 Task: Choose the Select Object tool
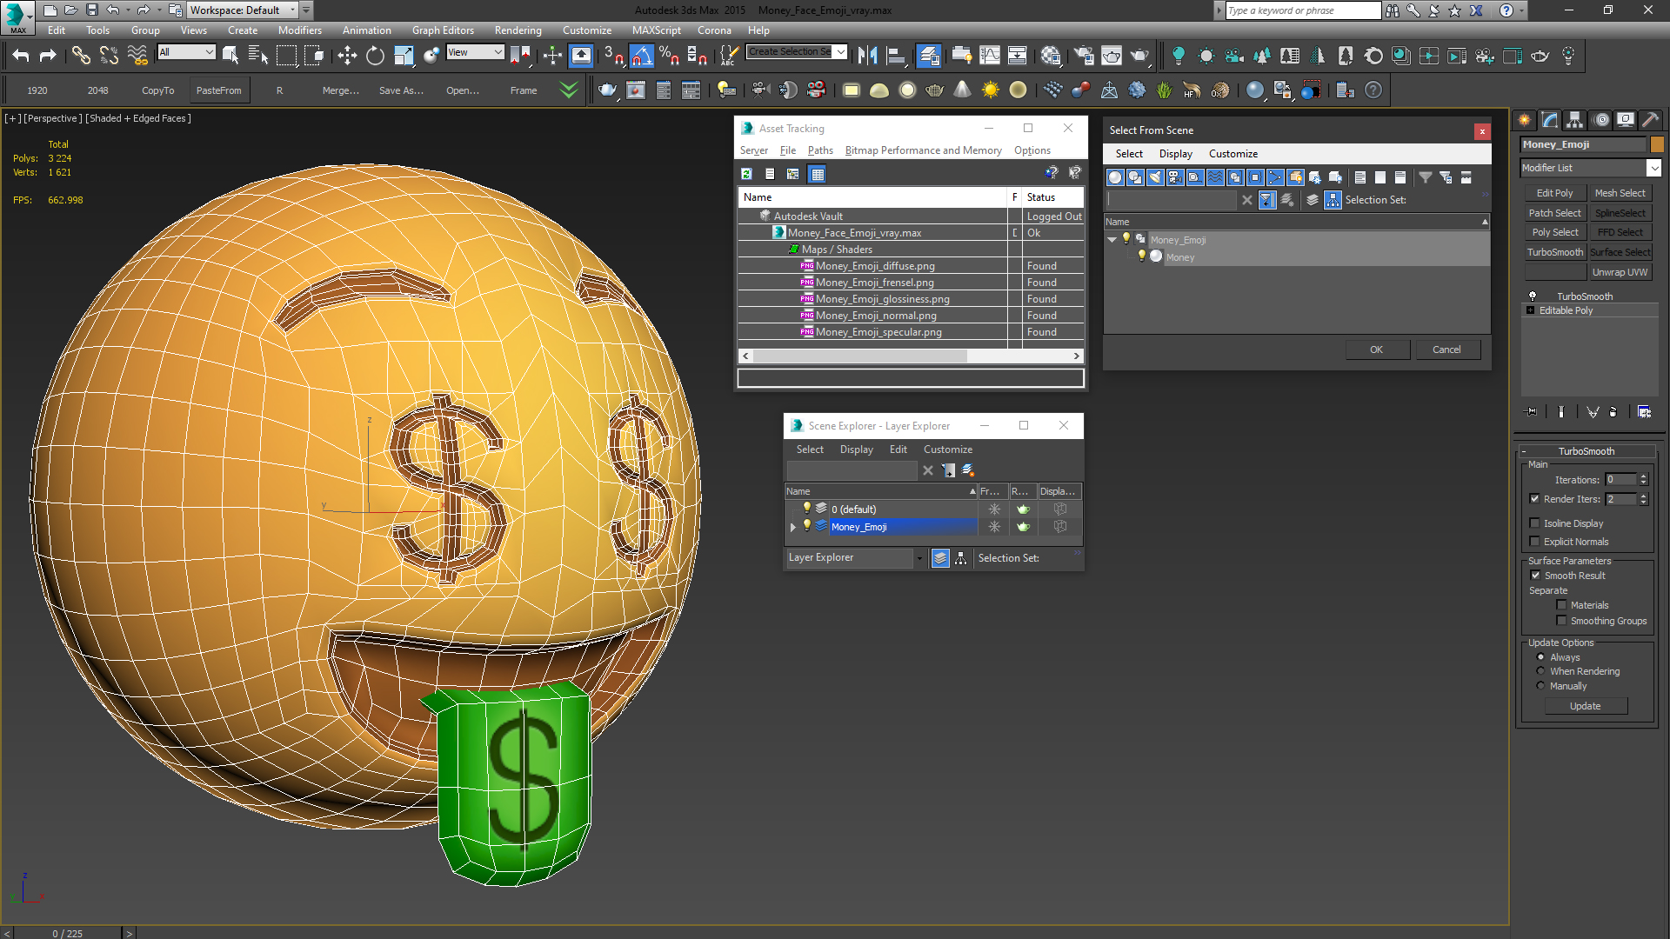[x=230, y=56]
